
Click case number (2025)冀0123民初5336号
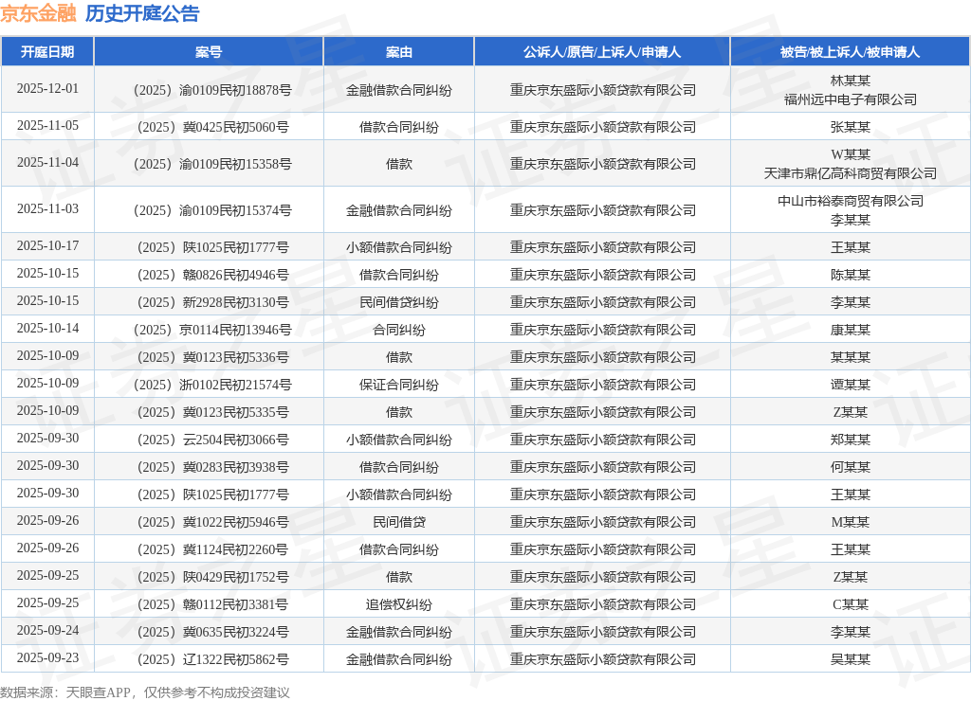tap(211, 357)
